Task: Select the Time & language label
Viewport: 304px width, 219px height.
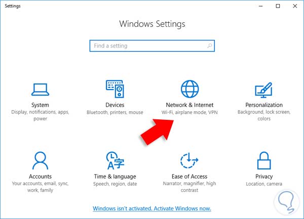Action: (115, 177)
